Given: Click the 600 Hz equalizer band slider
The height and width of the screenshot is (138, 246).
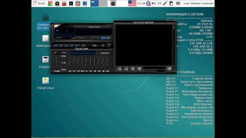Looking at the screenshot, I should point(82,63).
